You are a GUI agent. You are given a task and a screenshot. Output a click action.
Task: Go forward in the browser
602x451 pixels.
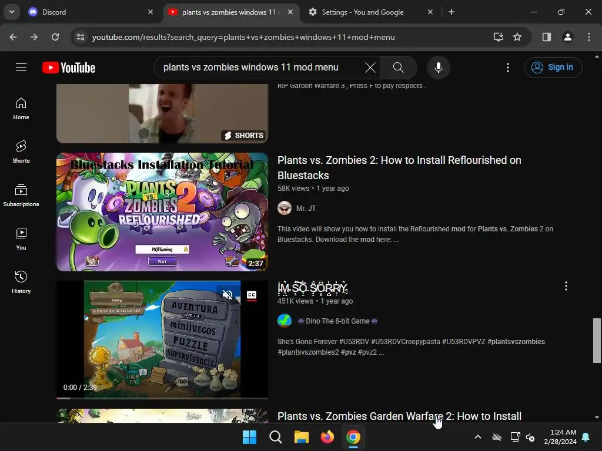coord(34,37)
